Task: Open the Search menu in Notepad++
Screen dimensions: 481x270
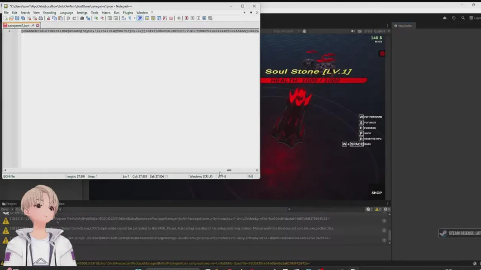Action: tap(25, 13)
